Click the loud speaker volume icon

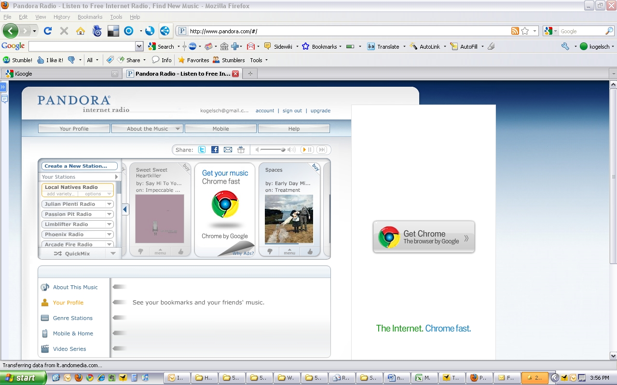click(x=291, y=150)
